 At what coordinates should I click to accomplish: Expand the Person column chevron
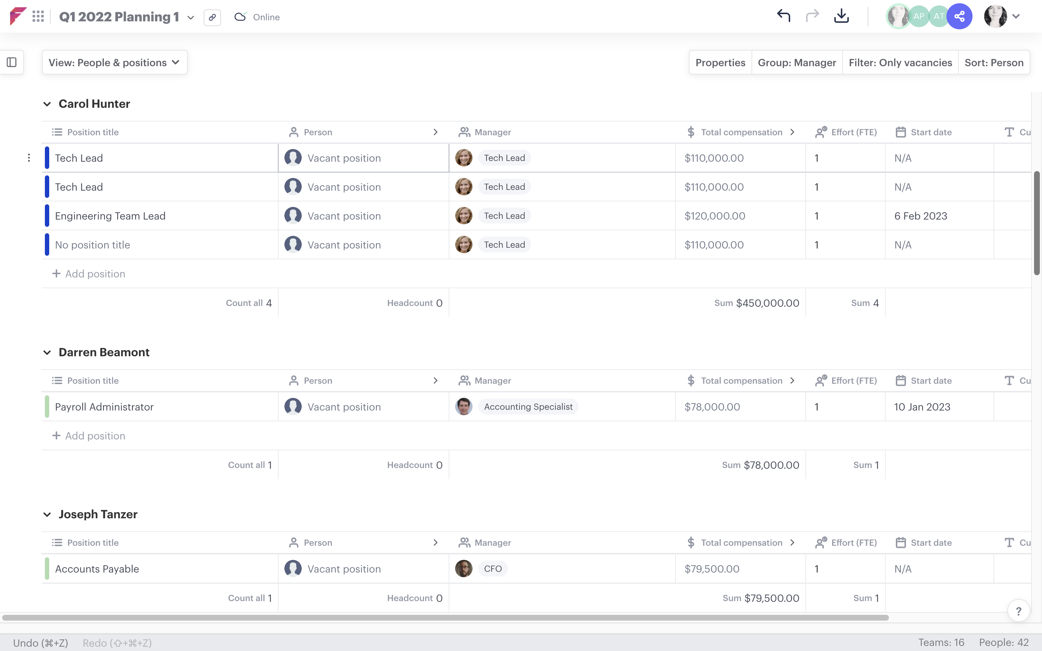click(436, 132)
